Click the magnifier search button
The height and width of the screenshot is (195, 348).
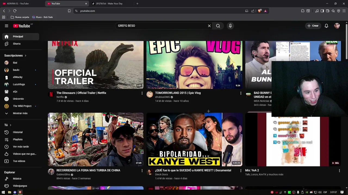point(218,26)
